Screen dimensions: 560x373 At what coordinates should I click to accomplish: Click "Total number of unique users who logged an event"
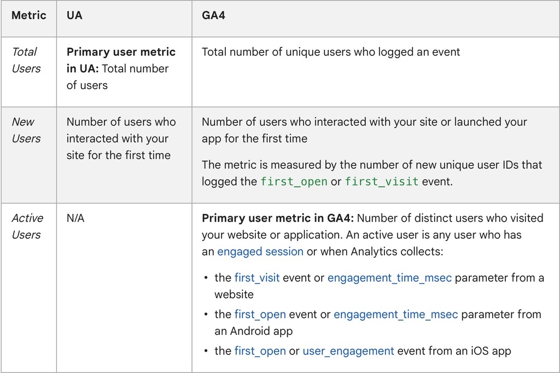[x=331, y=52]
